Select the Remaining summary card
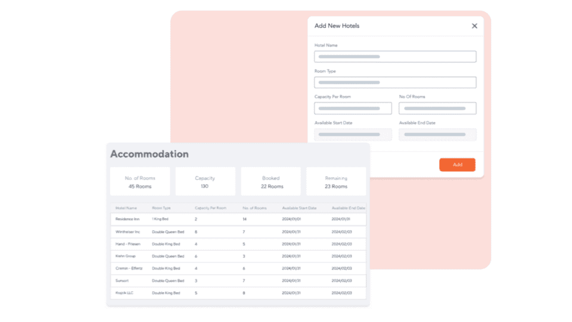Screen dimensions: 572x322 336,181
